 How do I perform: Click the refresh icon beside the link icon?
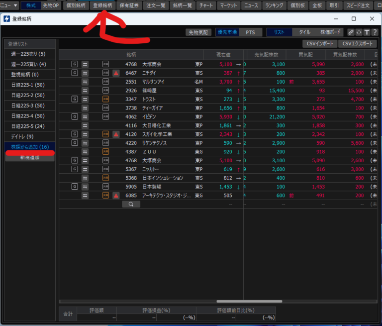[x=359, y=32]
